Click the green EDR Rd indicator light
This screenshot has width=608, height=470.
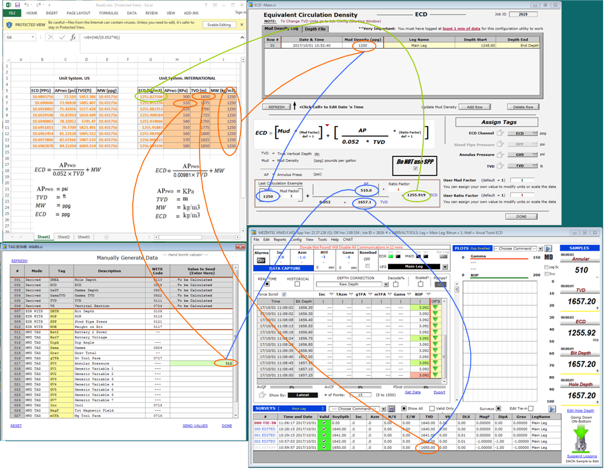pos(391,256)
